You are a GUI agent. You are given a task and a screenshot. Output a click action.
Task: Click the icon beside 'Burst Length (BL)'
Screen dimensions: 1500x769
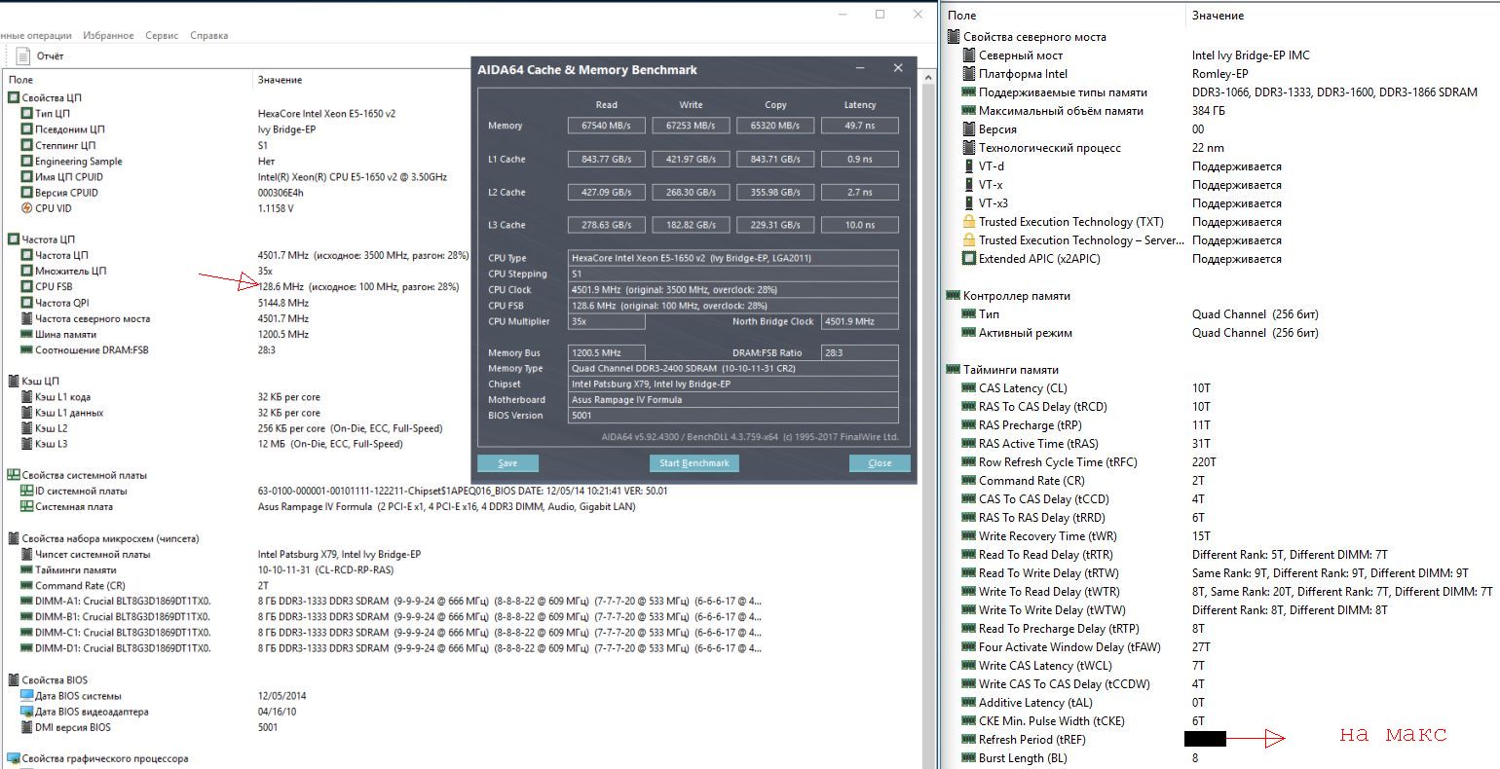[968, 758]
